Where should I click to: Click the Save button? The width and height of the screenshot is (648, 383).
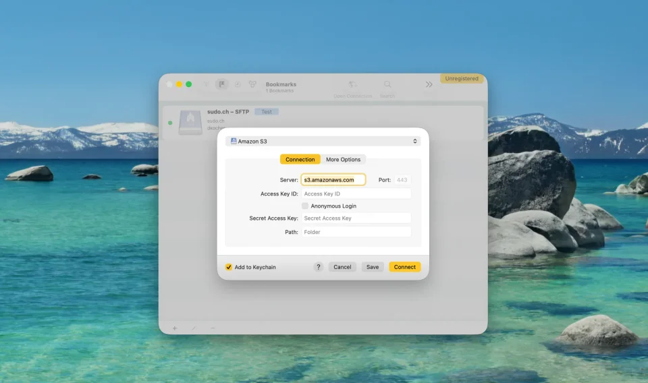click(x=373, y=267)
